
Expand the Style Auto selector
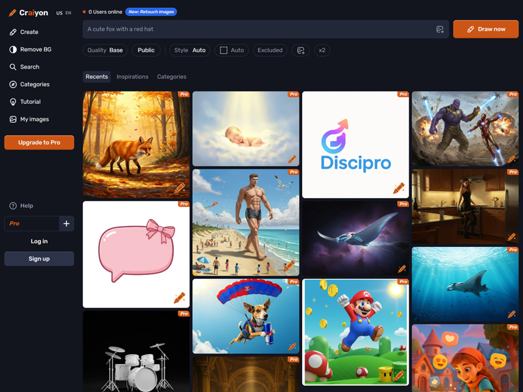[x=190, y=50]
